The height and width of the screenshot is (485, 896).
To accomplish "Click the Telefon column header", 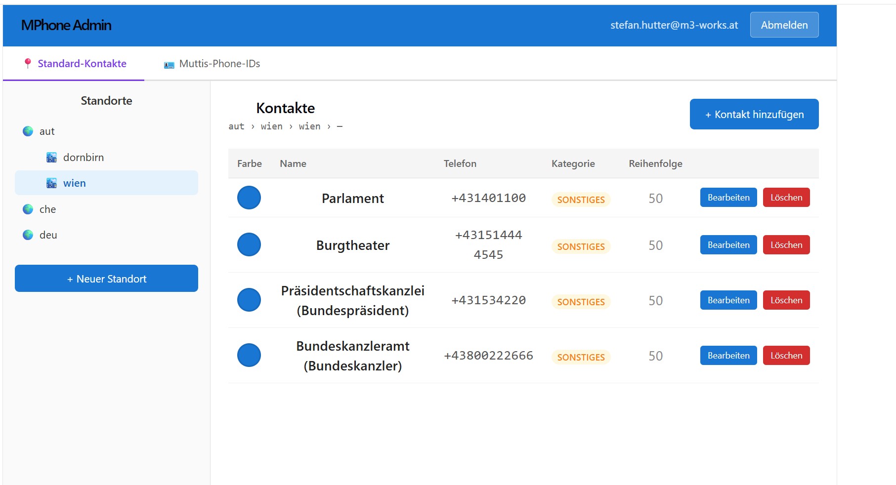I will click(460, 163).
